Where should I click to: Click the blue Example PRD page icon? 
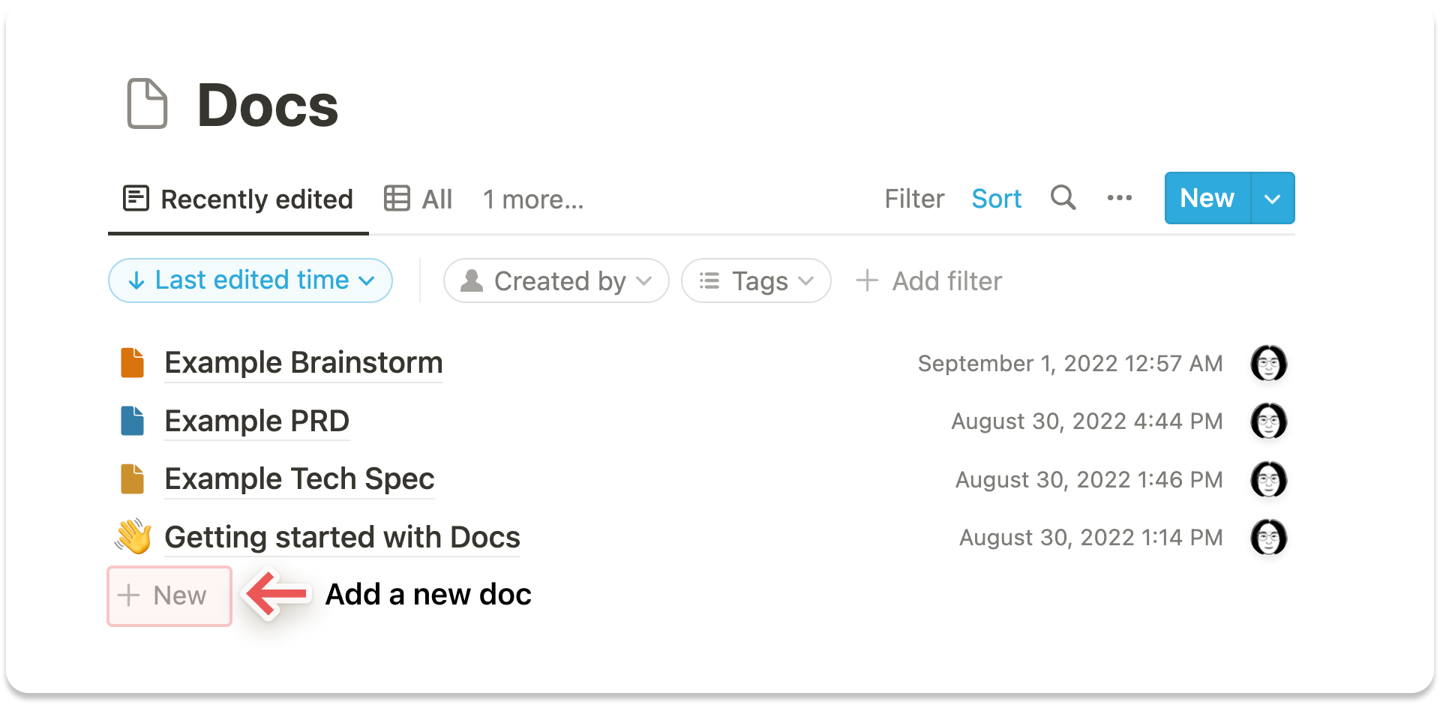(133, 421)
